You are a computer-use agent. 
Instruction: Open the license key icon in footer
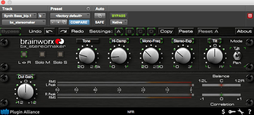pyautogui.click(x=232, y=112)
